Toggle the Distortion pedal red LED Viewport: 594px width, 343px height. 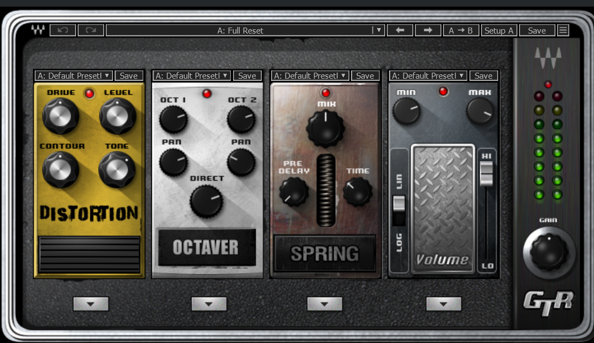coord(89,94)
